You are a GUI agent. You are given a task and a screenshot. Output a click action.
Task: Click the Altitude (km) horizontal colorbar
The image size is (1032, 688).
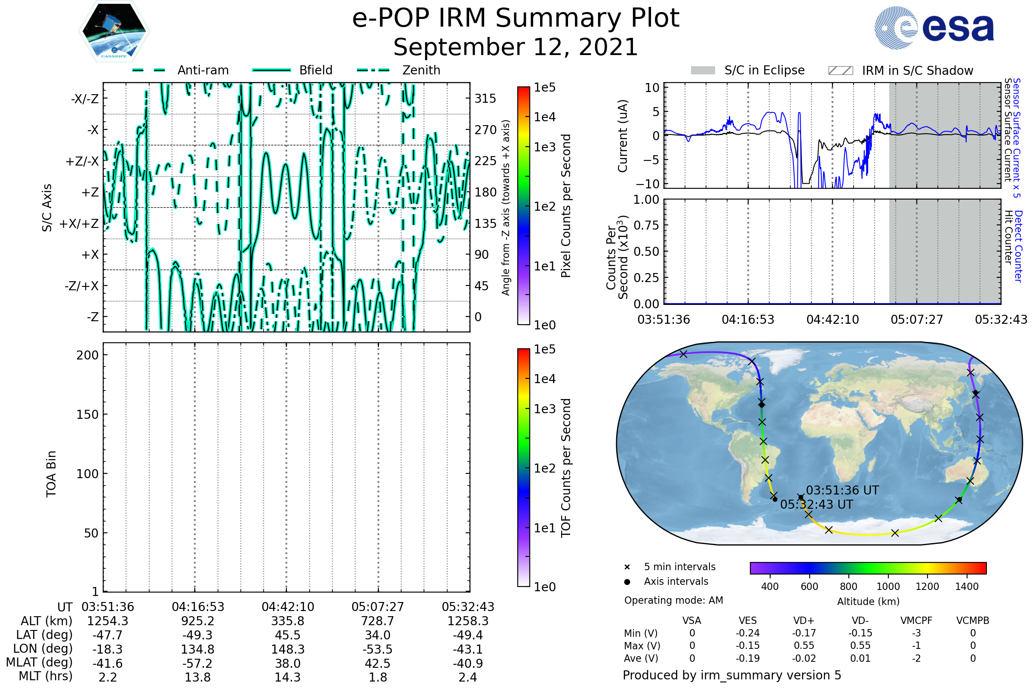point(868,568)
